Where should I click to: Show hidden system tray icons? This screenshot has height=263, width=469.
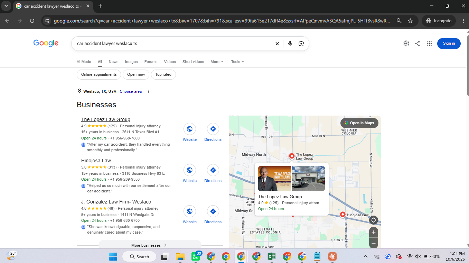(x=366, y=256)
